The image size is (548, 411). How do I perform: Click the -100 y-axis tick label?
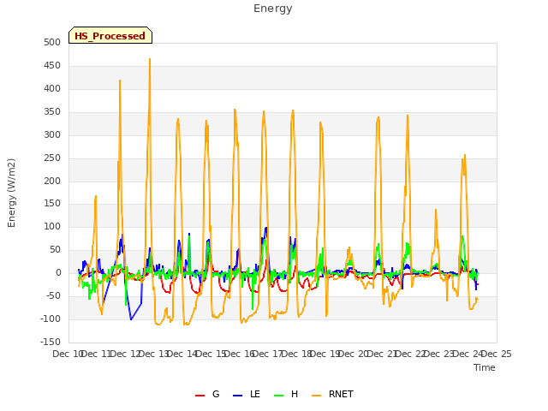tap(51, 319)
